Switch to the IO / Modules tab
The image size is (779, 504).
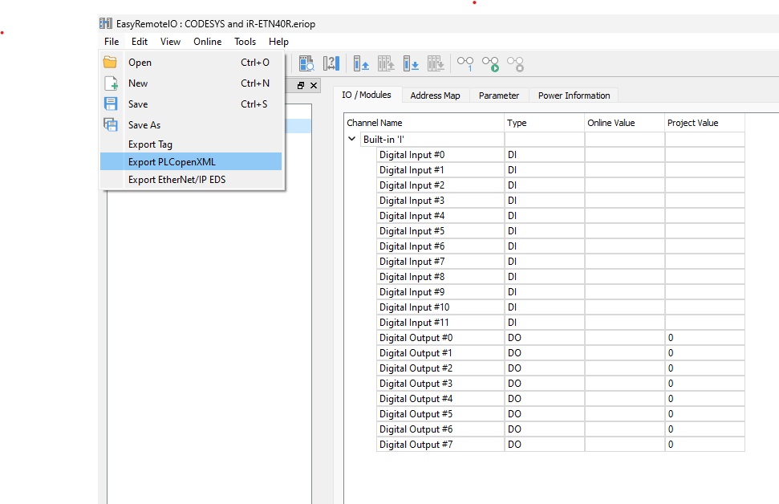[366, 95]
